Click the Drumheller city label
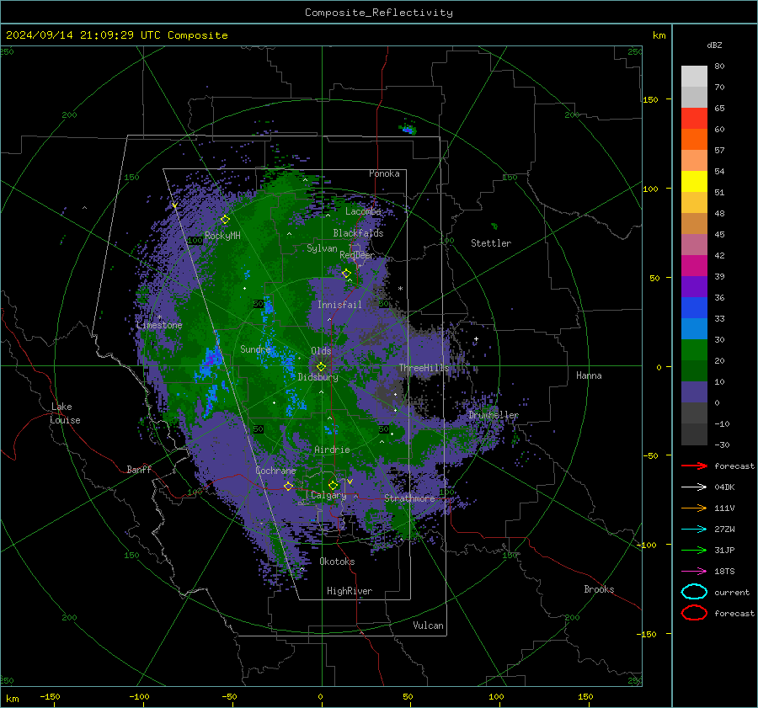The height and width of the screenshot is (708, 758). tap(494, 415)
